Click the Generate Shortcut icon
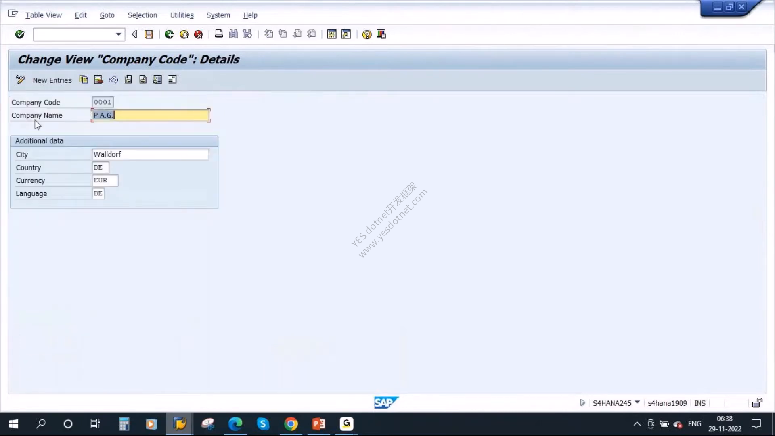The width and height of the screenshot is (775, 436). [346, 34]
